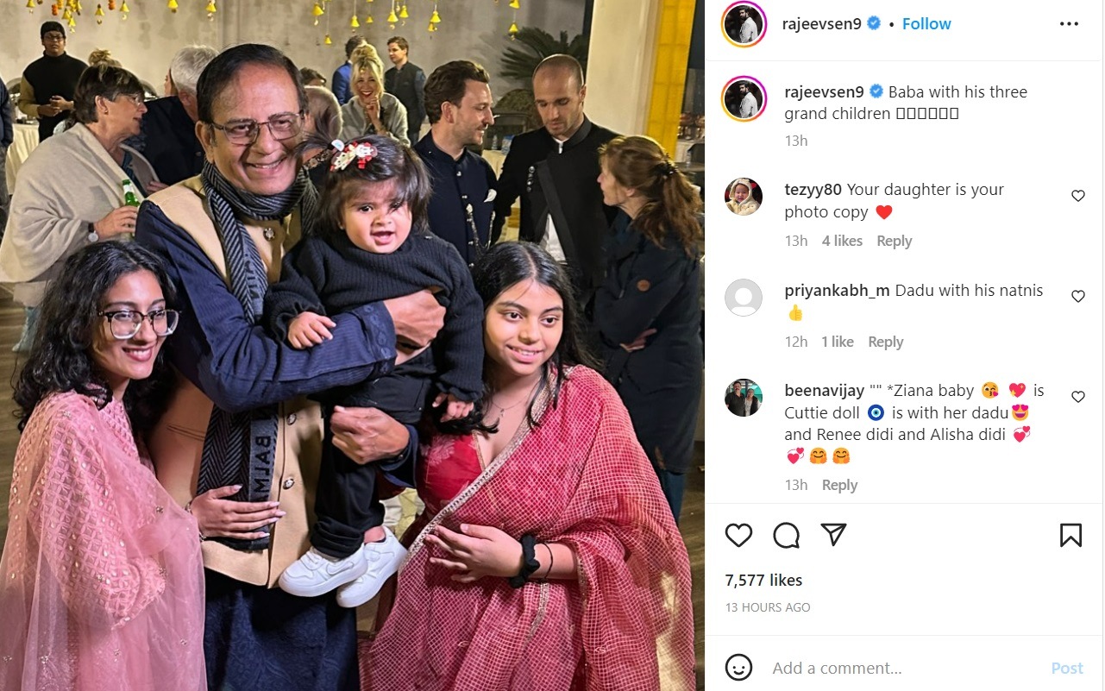Like priyankabh_m's comment heart
Viewport: 1105px width, 691px height.
pos(1077,296)
